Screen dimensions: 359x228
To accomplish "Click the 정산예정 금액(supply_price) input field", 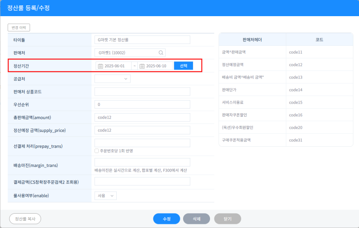I will click(x=142, y=130).
